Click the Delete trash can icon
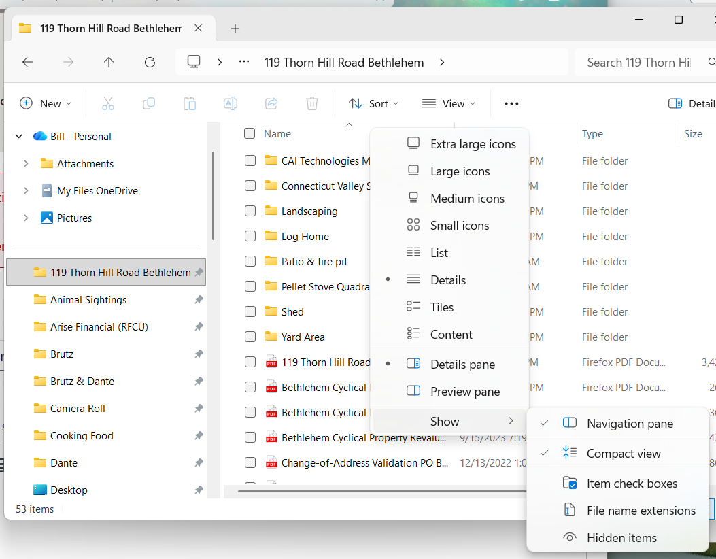 pyautogui.click(x=312, y=103)
